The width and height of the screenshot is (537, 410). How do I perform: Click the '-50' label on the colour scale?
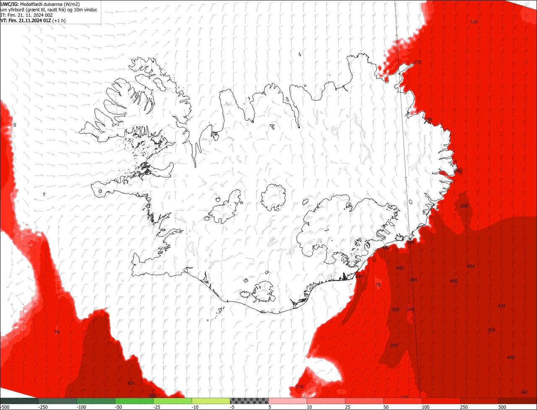click(119, 407)
